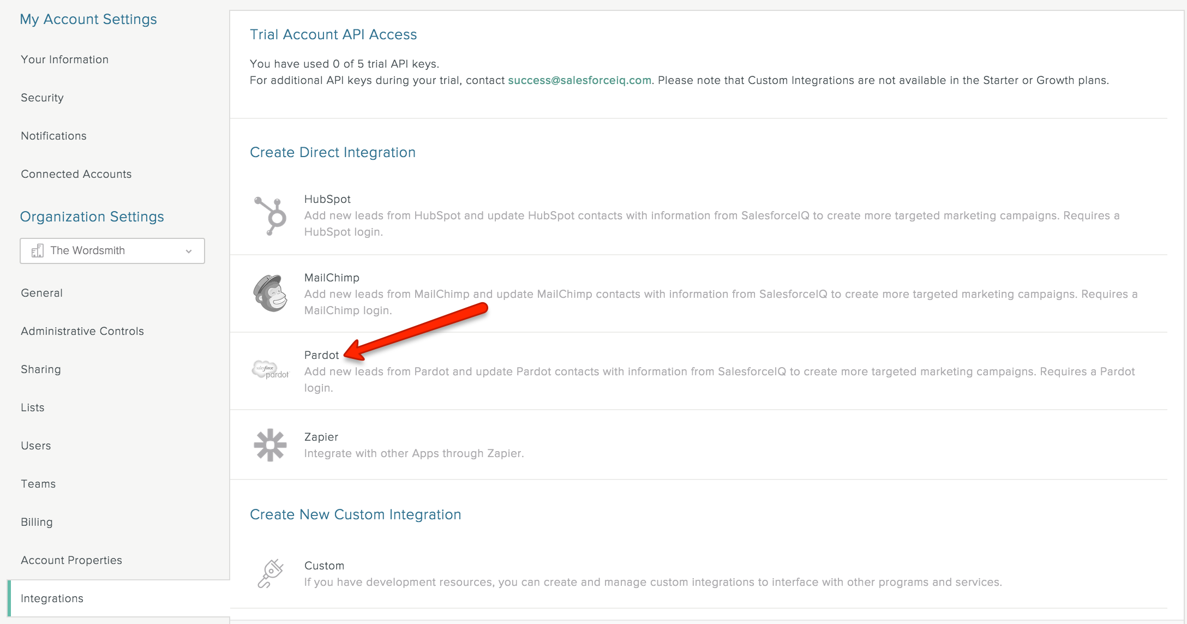Click 'Integrate with other Apps through Zapier' description
This screenshot has width=1187, height=624.
(414, 453)
